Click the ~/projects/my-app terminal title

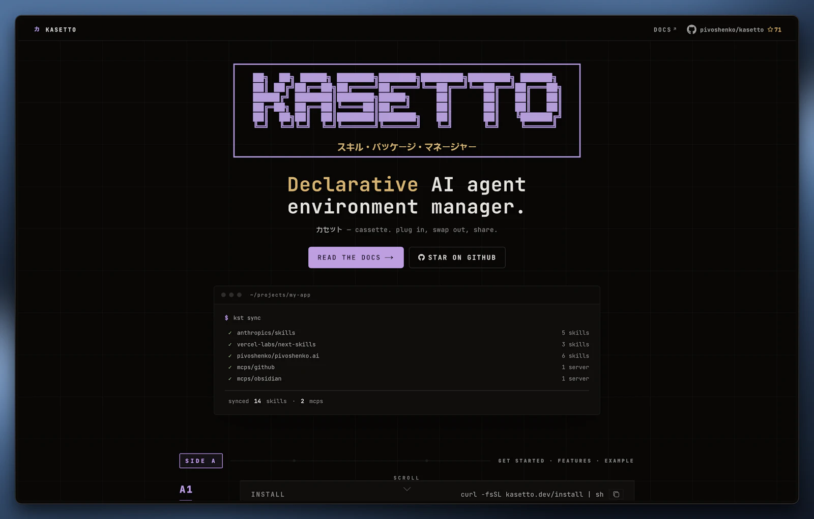[x=280, y=295]
